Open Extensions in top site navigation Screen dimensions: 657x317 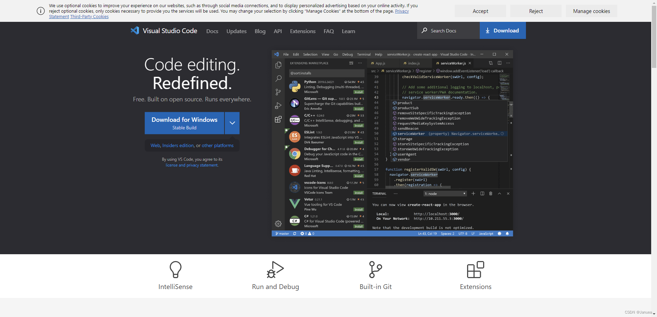point(303,31)
